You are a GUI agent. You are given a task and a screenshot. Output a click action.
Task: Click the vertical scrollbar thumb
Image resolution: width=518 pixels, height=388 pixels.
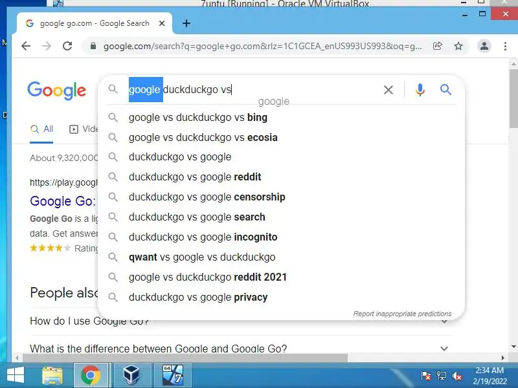tap(513, 98)
